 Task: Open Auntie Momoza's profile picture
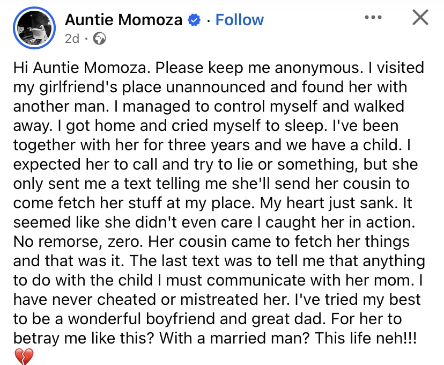[34, 26]
